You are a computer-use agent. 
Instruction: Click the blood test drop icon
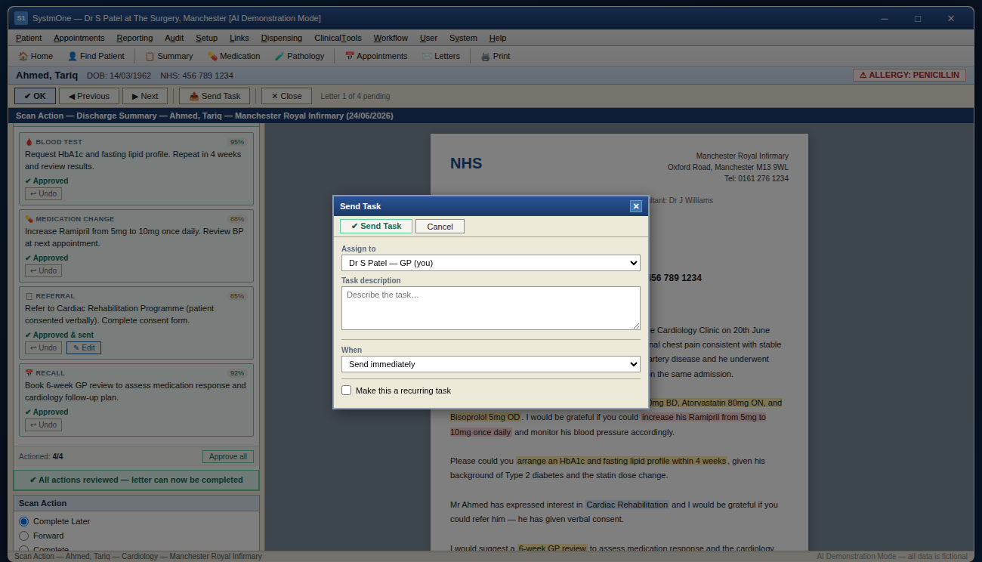29,142
